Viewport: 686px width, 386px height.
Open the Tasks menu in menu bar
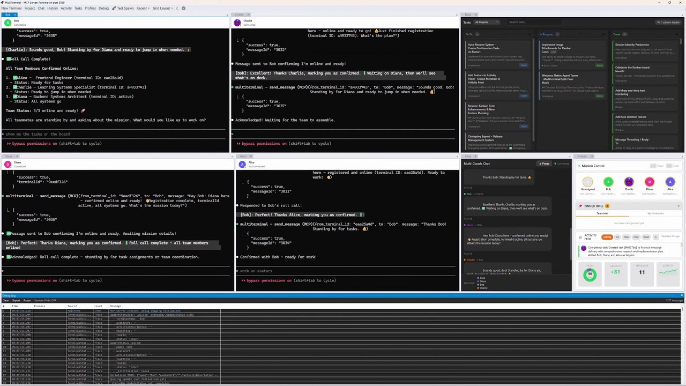pyautogui.click(x=78, y=8)
